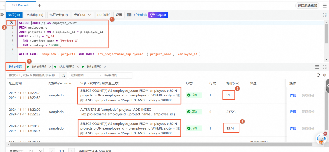Open the hamburger menu at top right

(324, 6)
